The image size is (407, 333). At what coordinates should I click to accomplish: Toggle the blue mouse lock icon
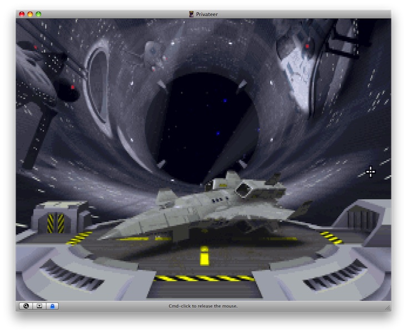click(52, 306)
